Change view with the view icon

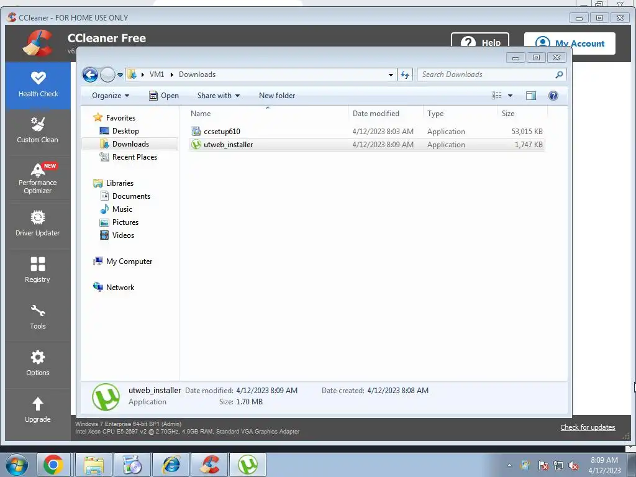click(496, 95)
